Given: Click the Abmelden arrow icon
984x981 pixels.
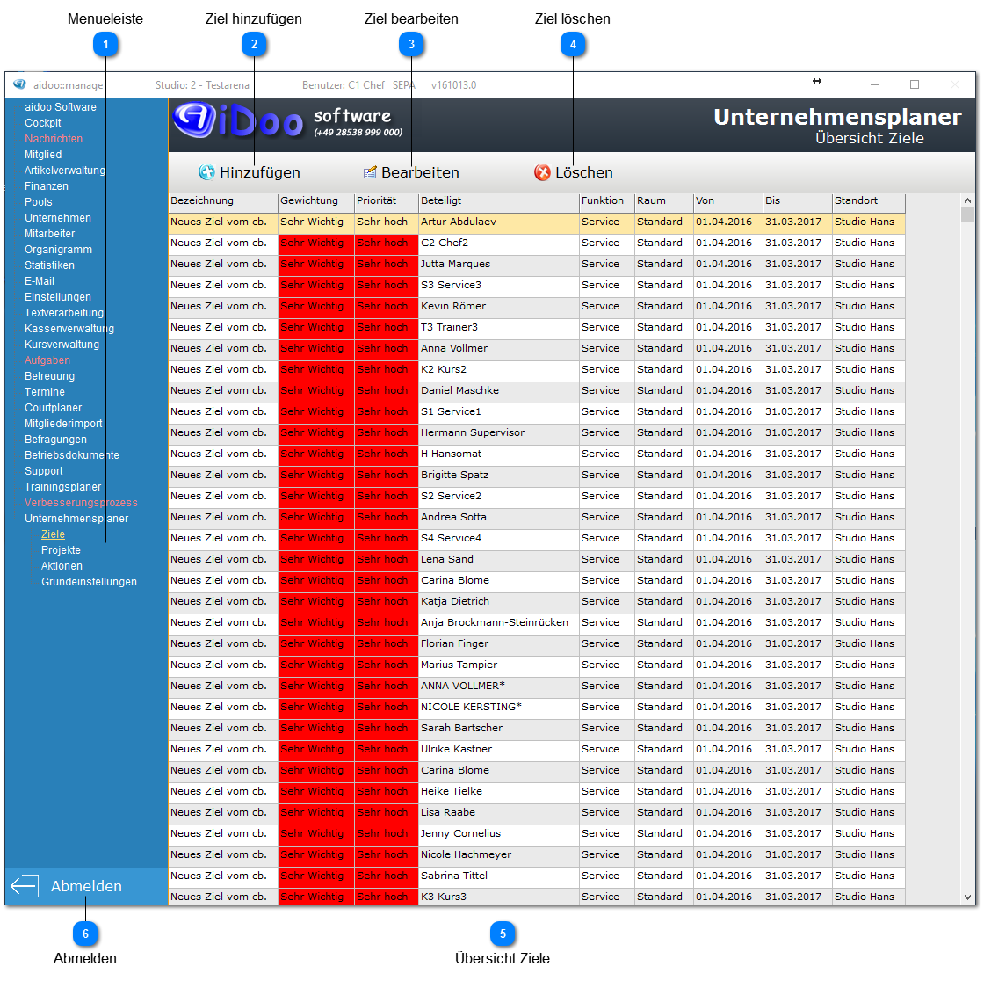Looking at the screenshot, I should point(25,885).
